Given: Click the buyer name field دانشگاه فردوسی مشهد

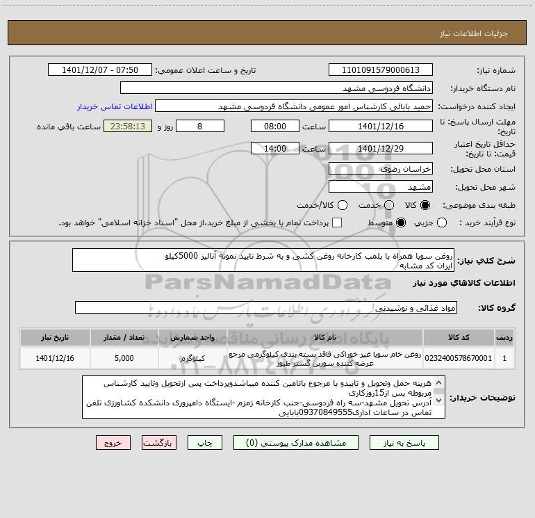Looking at the screenshot, I should pyautogui.click(x=277, y=88).
